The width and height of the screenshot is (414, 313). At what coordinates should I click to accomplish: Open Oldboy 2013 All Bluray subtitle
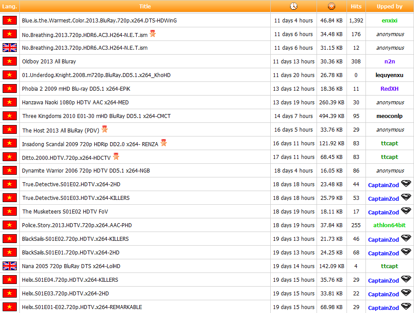tap(49, 62)
